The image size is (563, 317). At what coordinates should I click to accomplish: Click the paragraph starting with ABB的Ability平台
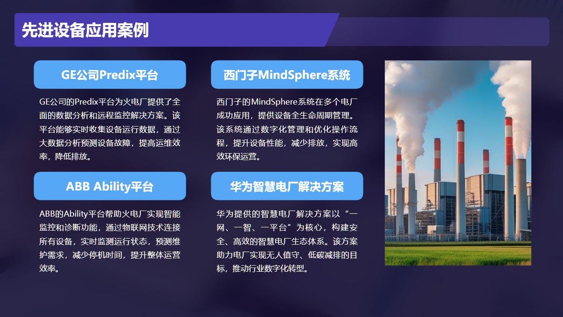click(x=110, y=241)
